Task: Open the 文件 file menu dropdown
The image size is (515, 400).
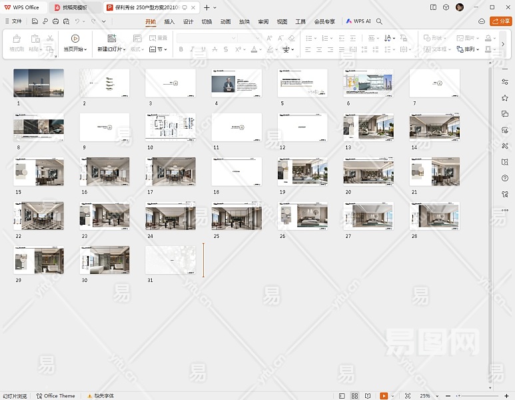Action: pyautogui.click(x=13, y=21)
